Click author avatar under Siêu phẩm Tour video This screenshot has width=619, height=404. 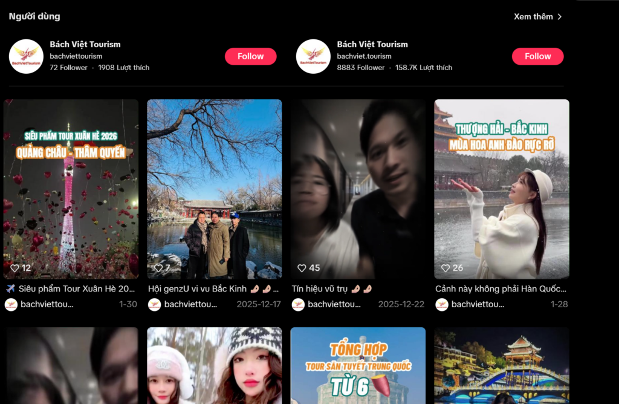(x=11, y=304)
